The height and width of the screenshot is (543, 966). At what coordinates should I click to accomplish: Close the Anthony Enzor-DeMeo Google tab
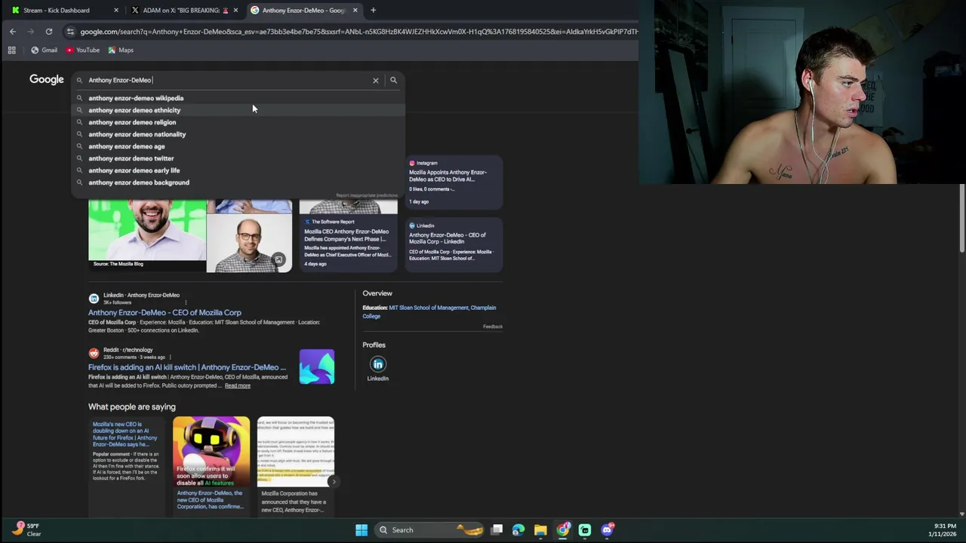(x=355, y=10)
